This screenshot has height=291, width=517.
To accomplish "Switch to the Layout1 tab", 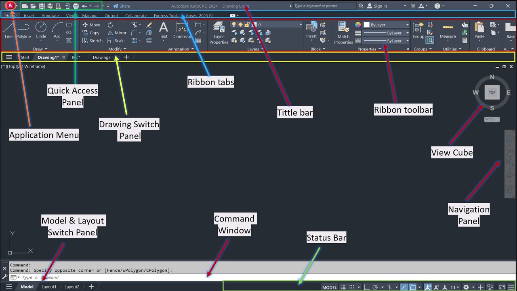I will [49, 287].
